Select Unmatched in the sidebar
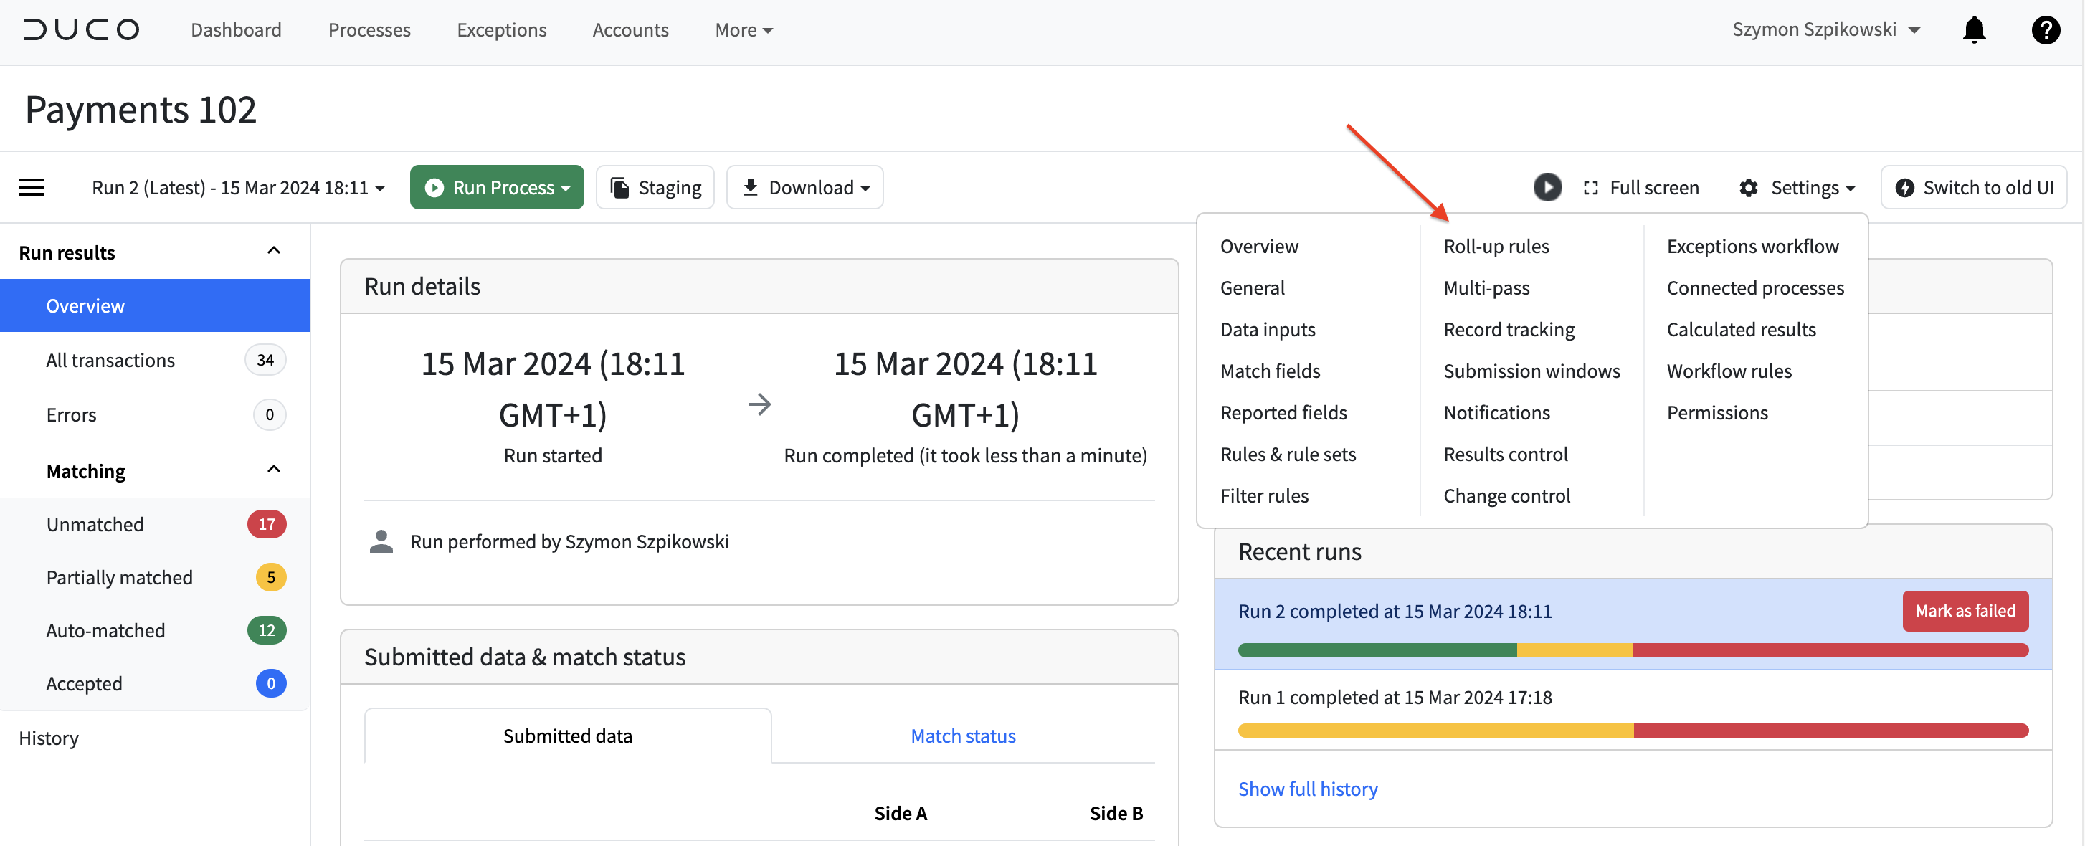Screen dimensions: 2085x846 (95, 524)
